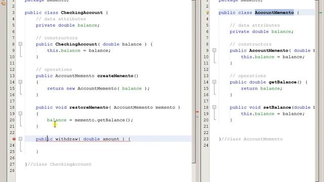Click the memento parameter in restoreMemento signature
The image size is (324, 182).
(165, 107)
